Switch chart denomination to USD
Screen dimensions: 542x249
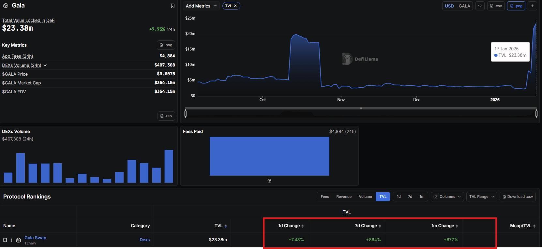coord(449,6)
